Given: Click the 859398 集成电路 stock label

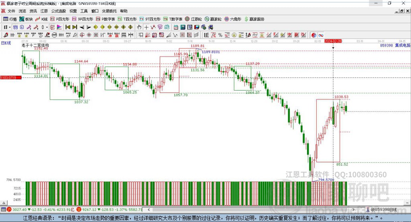Looking at the screenshot, I should [x=395, y=45].
